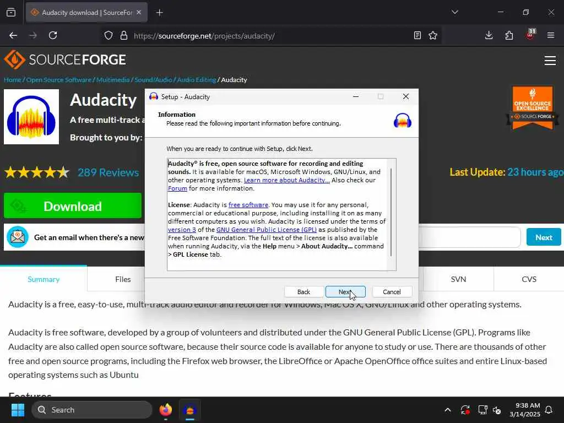The width and height of the screenshot is (564, 423).
Task: Click the information text box scrollbar
Action: point(391,212)
